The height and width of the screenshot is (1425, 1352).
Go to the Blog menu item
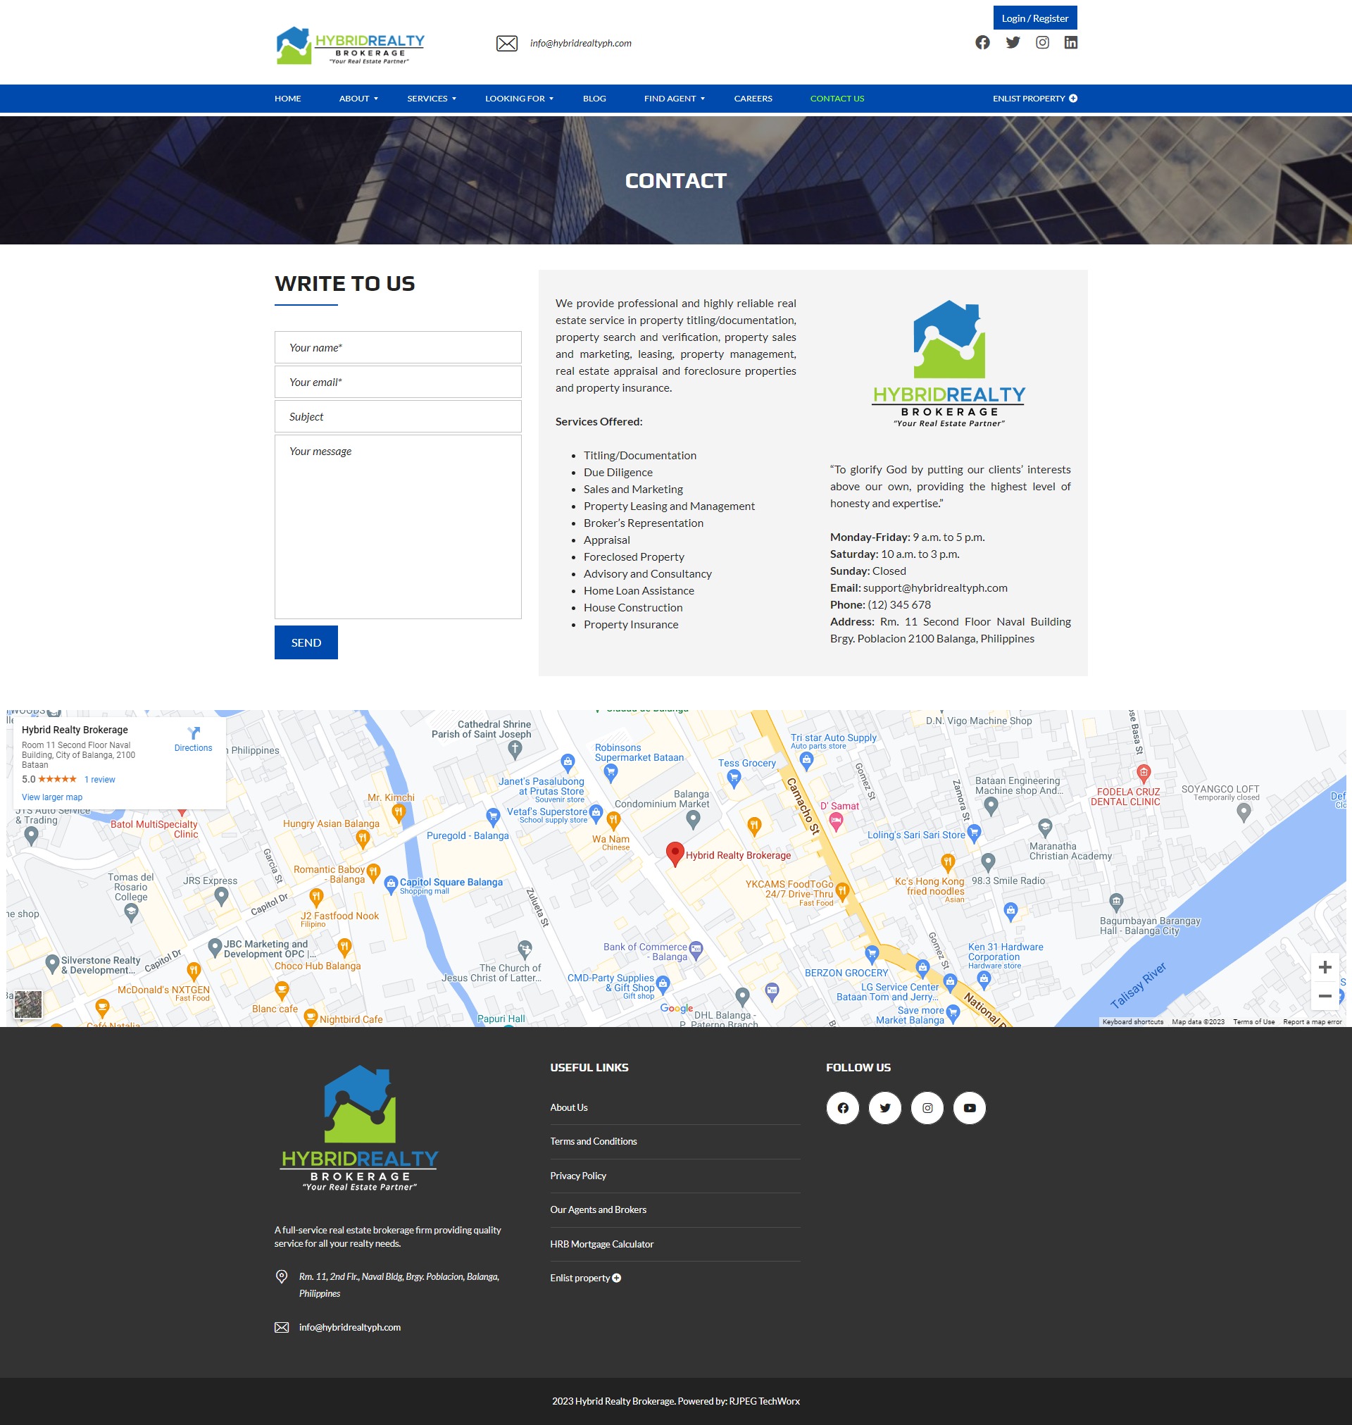coord(594,99)
